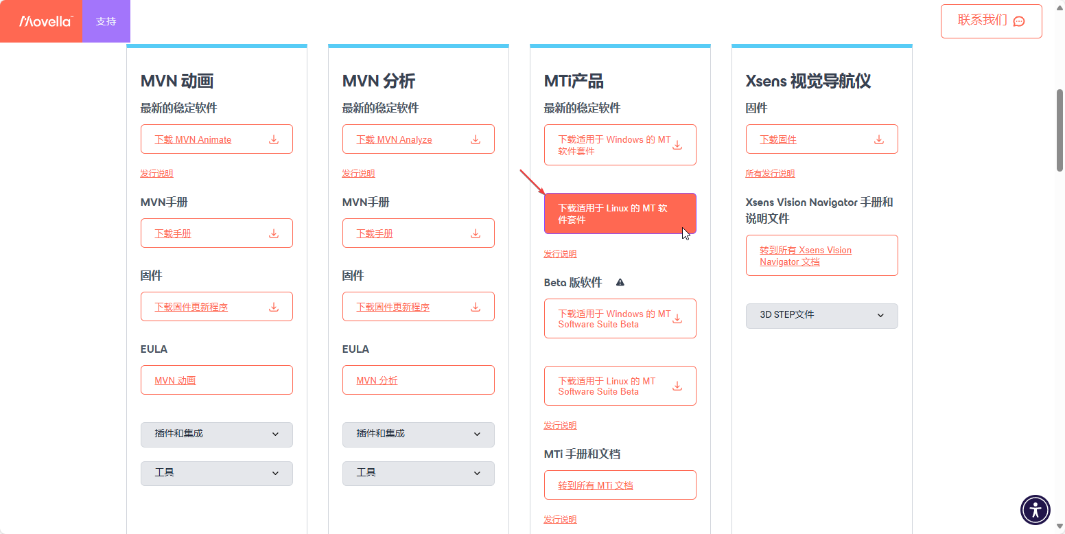Click 下载固件 text under Xsens 视觉导航仪

(778, 139)
